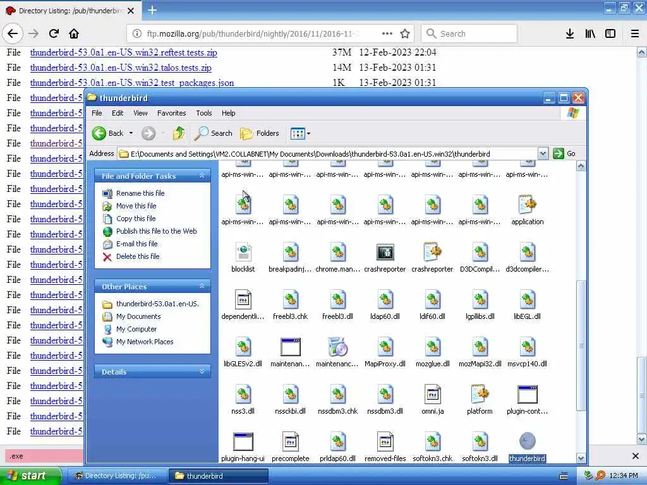Click the thunderbird taskbar button
The height and width of the screenshot is (485, 647).
pos(218,476)
